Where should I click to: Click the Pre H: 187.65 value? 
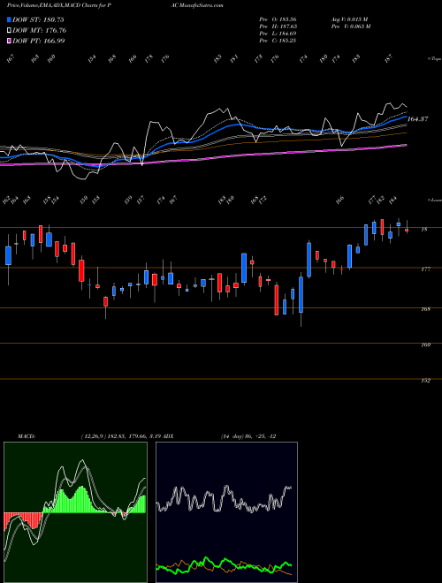[278, 26]
